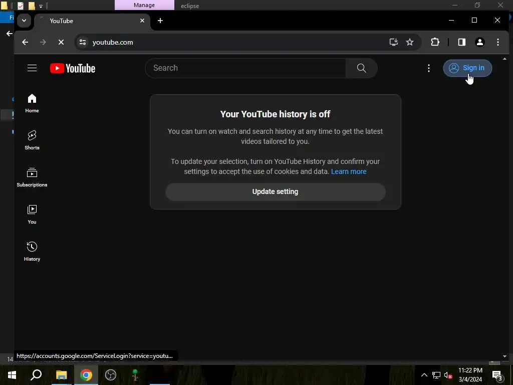Click muted volume icon in tray
Image resolution: width=513 pixels, height=385 pixels.
point(448,375)
